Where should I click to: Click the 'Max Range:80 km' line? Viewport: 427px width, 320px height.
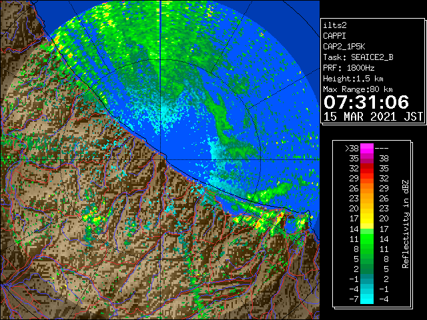click(358, 89)
